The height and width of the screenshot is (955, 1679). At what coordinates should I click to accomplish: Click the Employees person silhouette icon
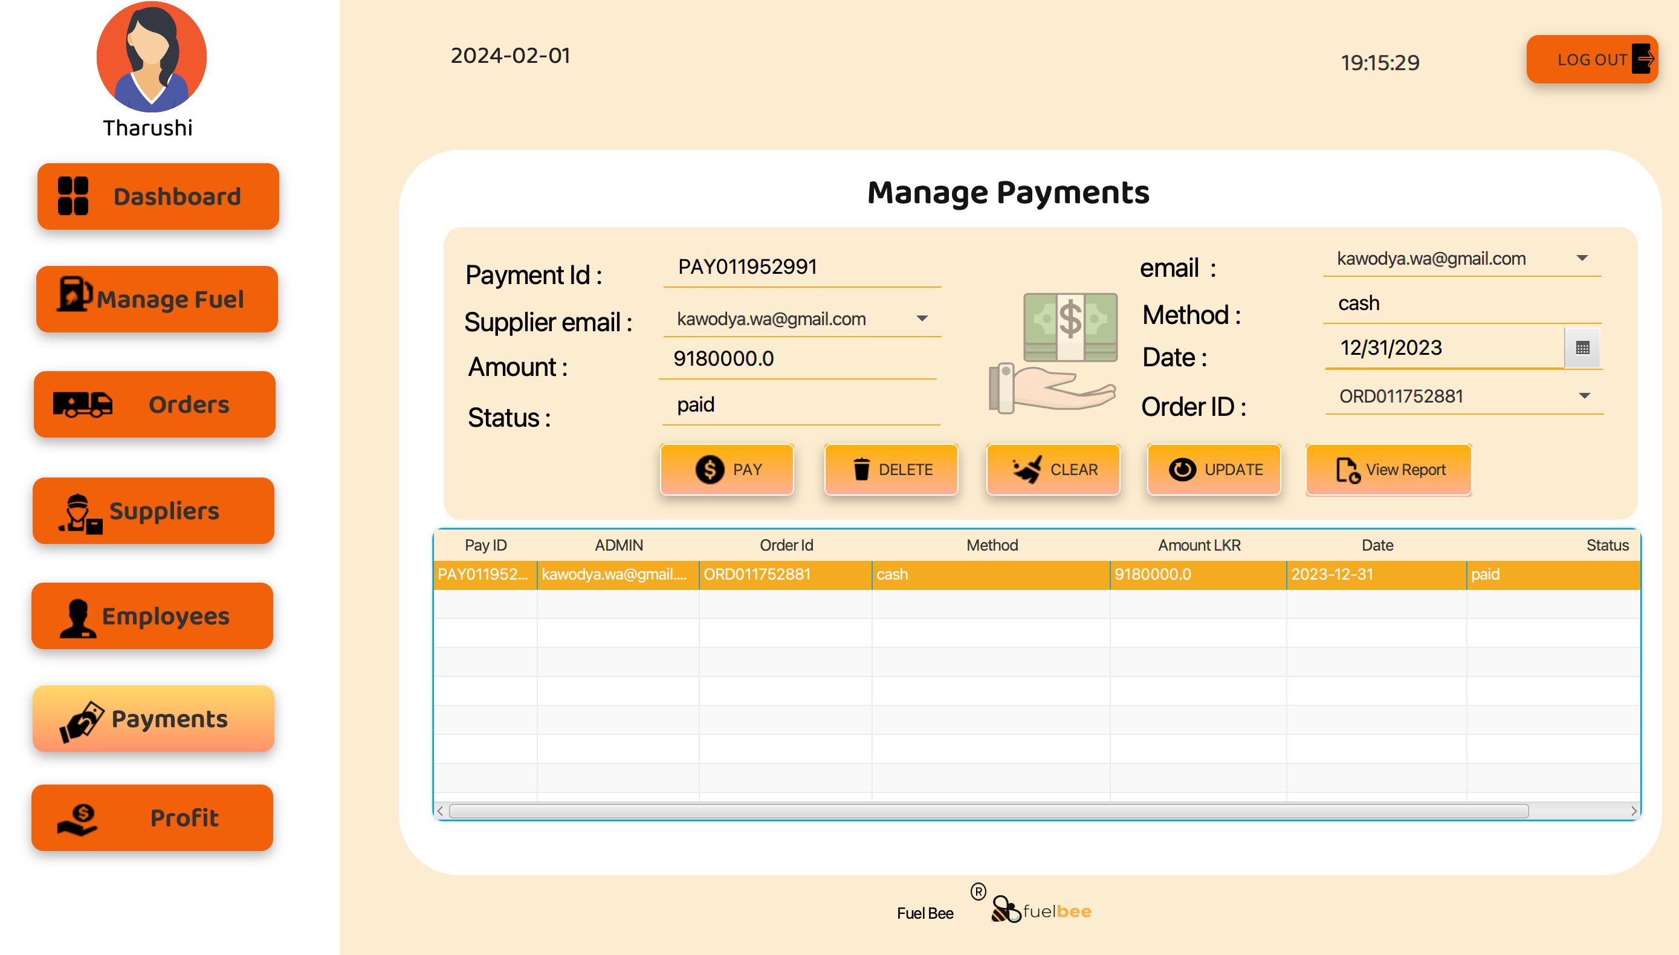pyautogui.click(x=78, y=618)
